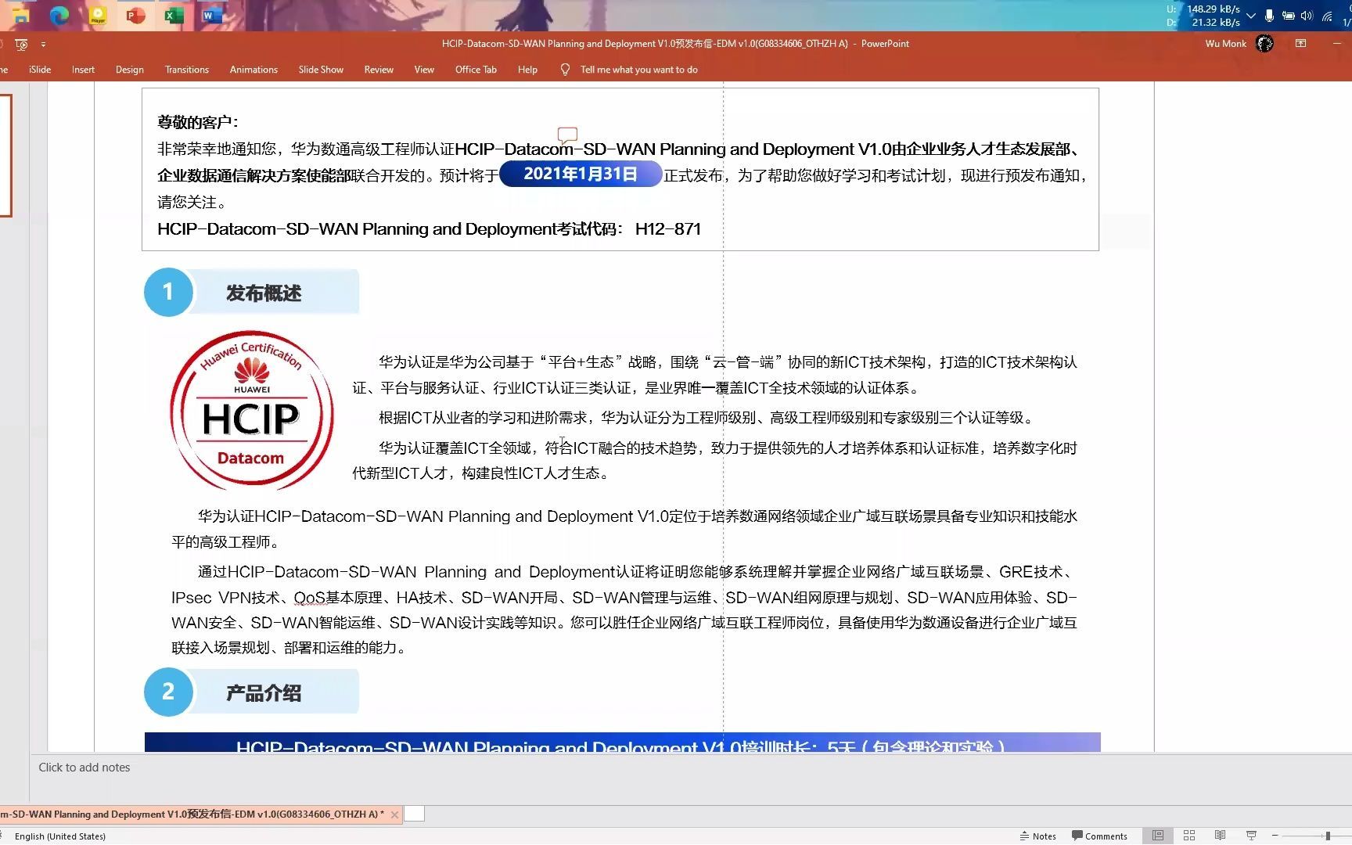Switch to PowerPoint taskbar icon

[x=136, y=15]
